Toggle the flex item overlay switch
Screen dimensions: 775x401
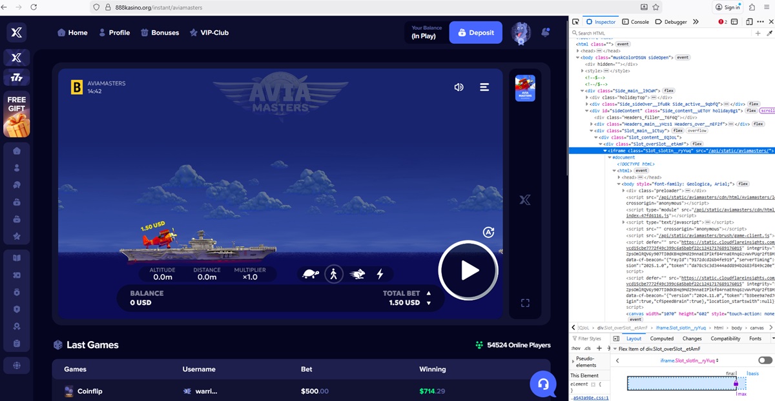coord(765,360)
